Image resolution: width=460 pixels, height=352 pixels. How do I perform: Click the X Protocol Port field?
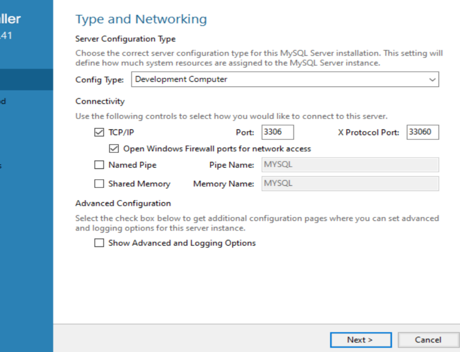[x=422, y=132]
